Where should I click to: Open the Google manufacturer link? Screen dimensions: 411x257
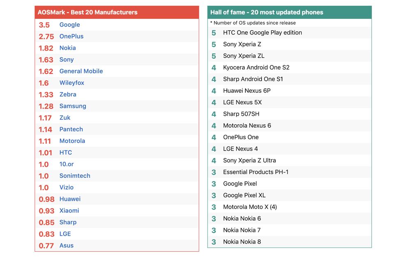(69, 25)
